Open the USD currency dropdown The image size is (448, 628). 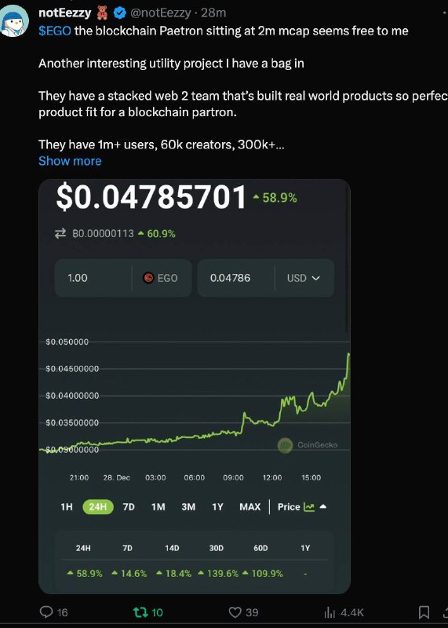[x=304, y=278]
